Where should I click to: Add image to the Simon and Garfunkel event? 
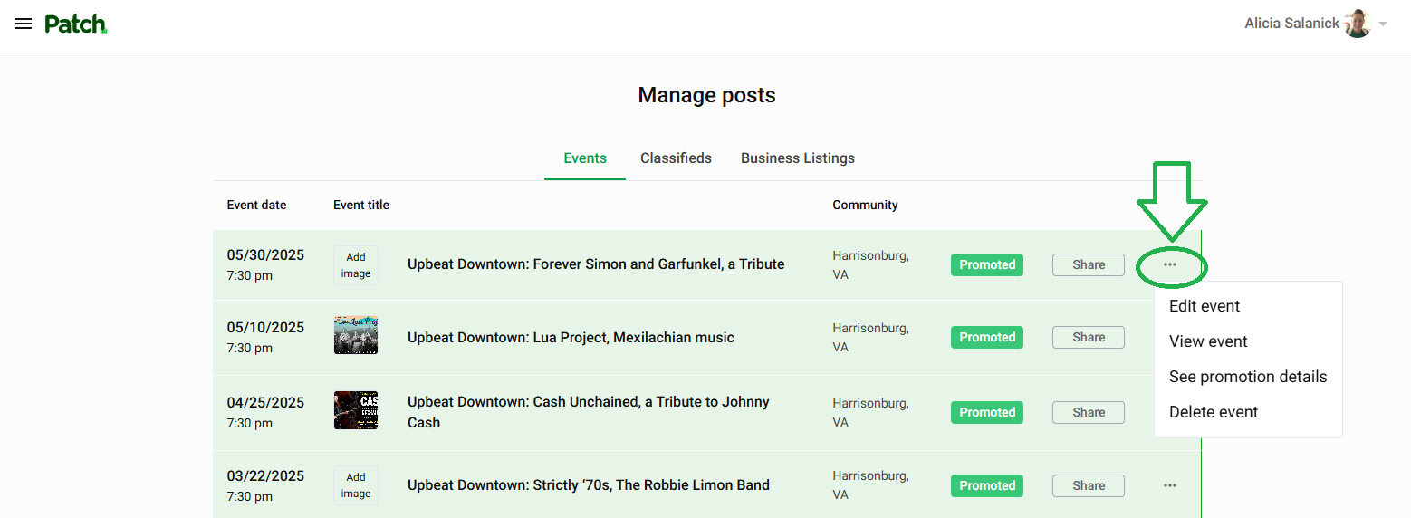pos(356,265)
